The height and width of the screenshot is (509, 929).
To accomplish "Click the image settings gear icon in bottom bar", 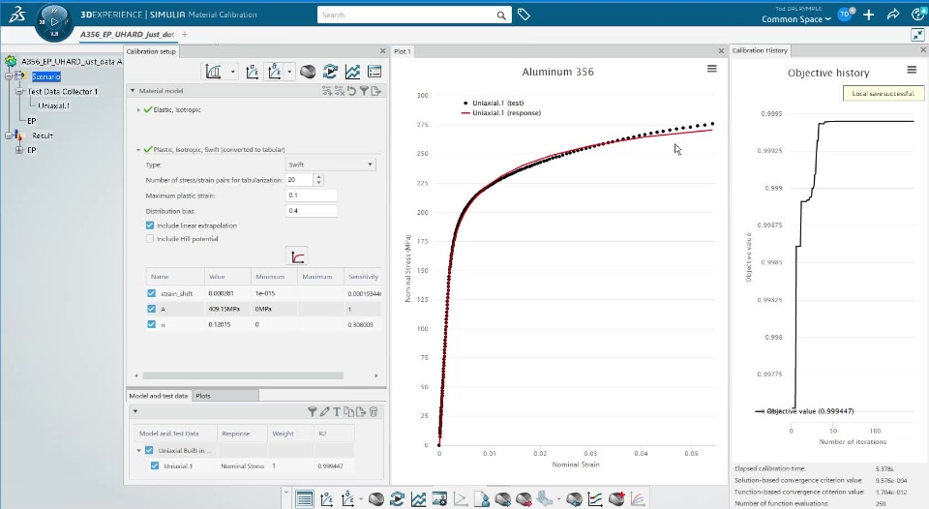I will coord(439,499).
